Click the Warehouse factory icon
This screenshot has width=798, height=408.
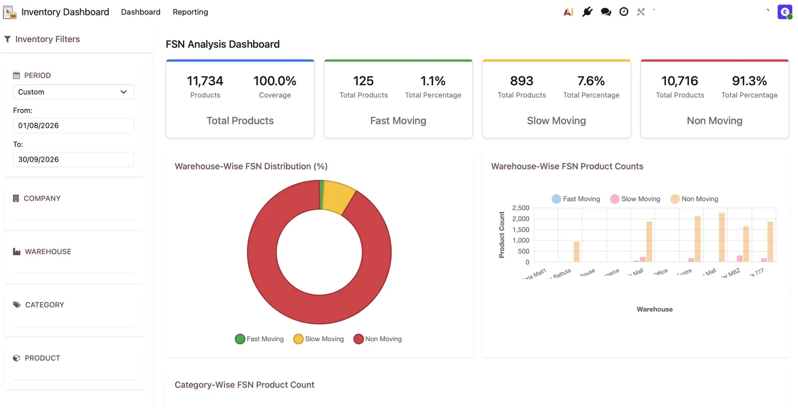[x=17, y=251]
